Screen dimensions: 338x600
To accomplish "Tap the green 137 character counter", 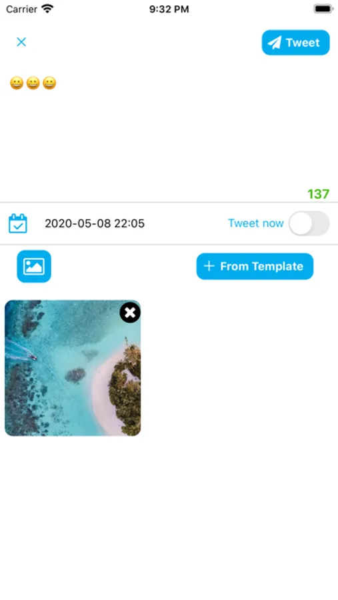I will click(x=319, y=194).
